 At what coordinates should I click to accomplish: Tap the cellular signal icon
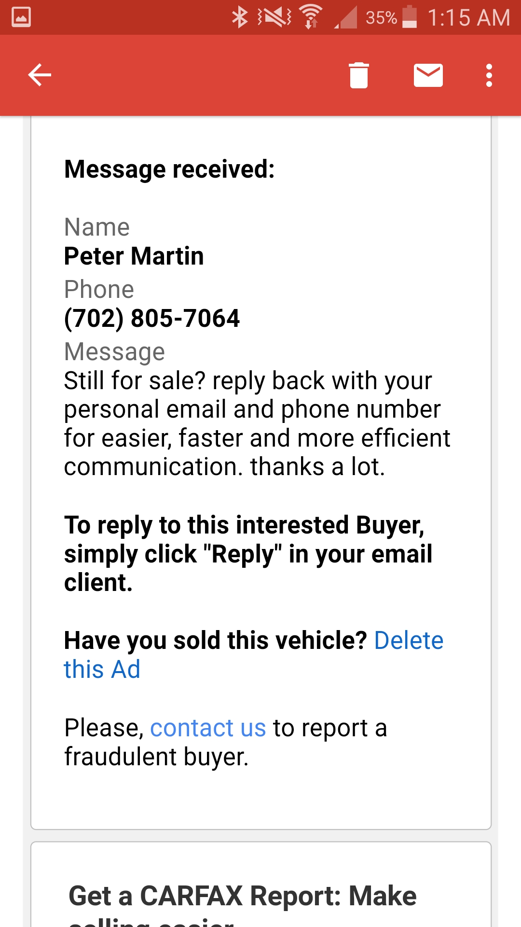click(x=346, y=17)
